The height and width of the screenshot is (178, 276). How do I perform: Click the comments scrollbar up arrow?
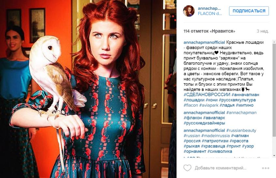point(274,42)
